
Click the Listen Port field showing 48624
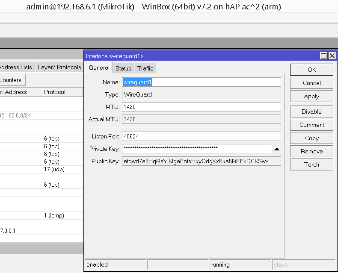click(x=202, y=136)
